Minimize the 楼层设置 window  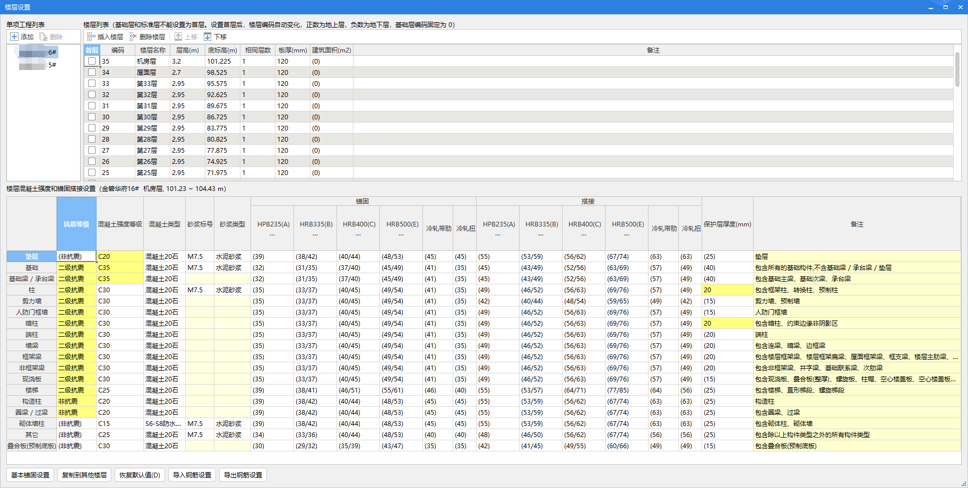click(931, 7)
